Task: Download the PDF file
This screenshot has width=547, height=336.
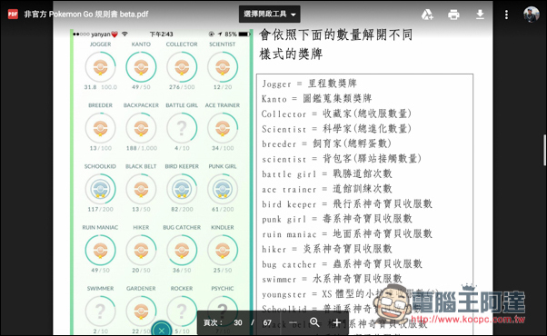Action: pyautogui.click(x=480, y=15)
